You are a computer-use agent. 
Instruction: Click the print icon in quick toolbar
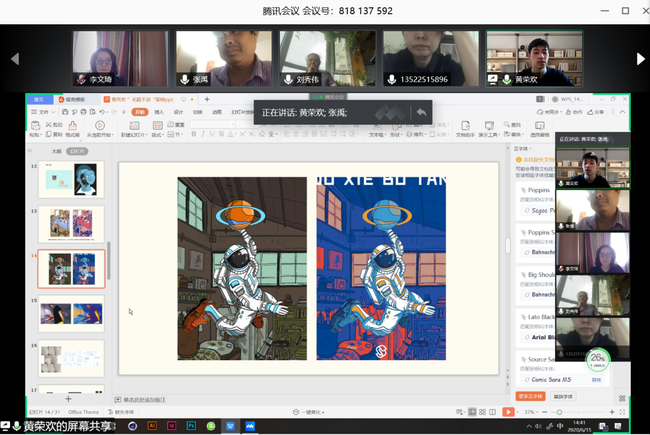pos(84,112)
